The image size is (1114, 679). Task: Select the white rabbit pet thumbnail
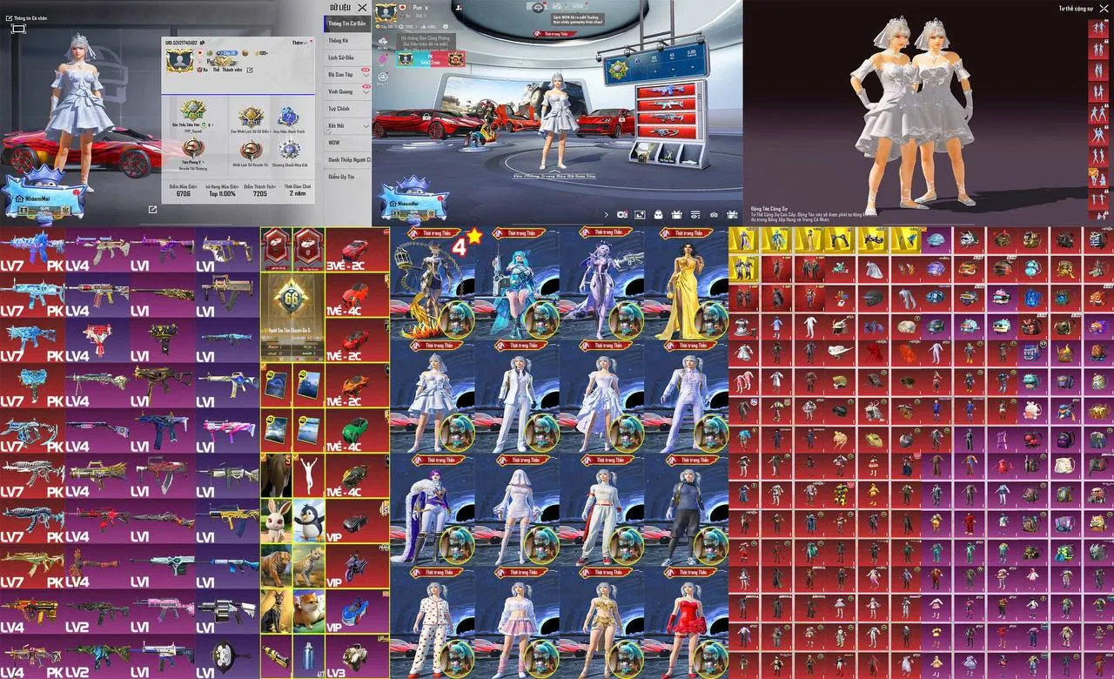(x=275, y=520)
